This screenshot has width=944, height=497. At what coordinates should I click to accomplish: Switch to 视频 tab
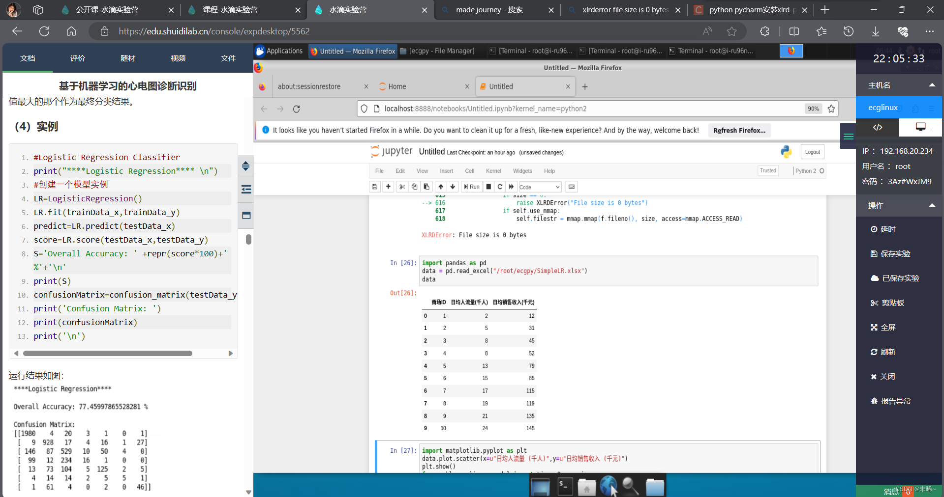click(x=178, y=58)
